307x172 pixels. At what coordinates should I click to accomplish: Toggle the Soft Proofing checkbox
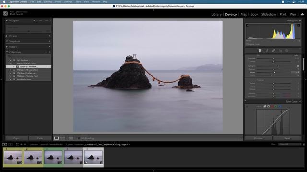[79, 138]
